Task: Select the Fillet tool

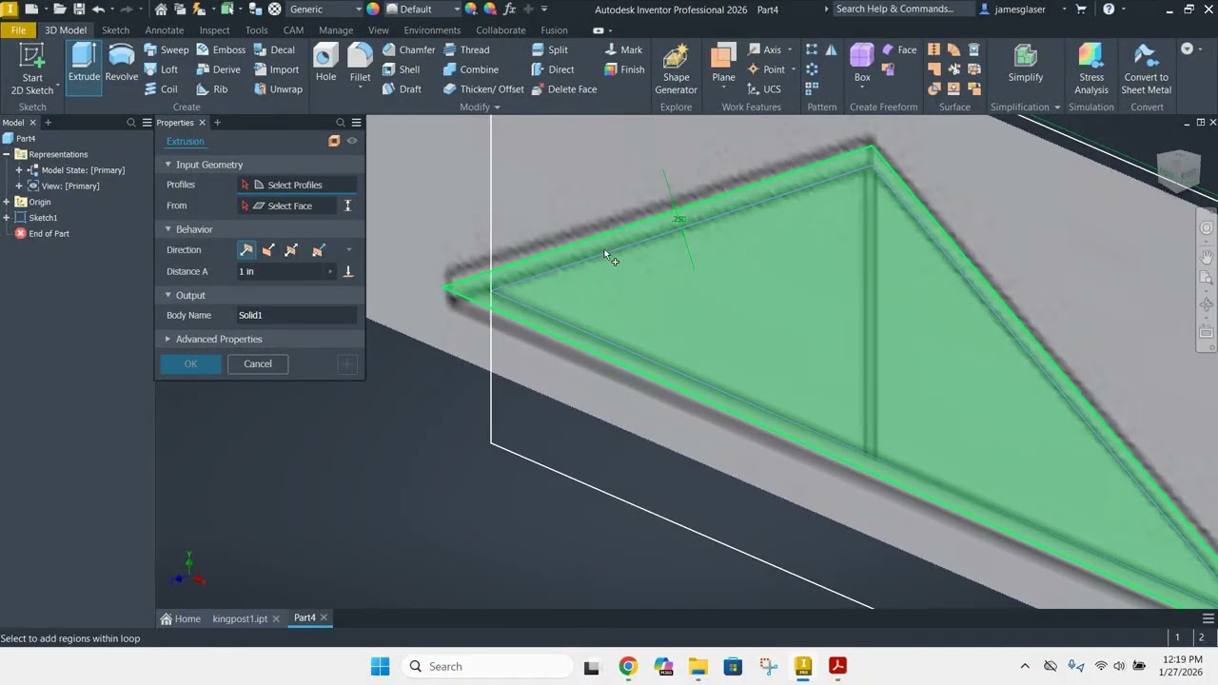Action: pyautogui.click(x=360, y=64)
